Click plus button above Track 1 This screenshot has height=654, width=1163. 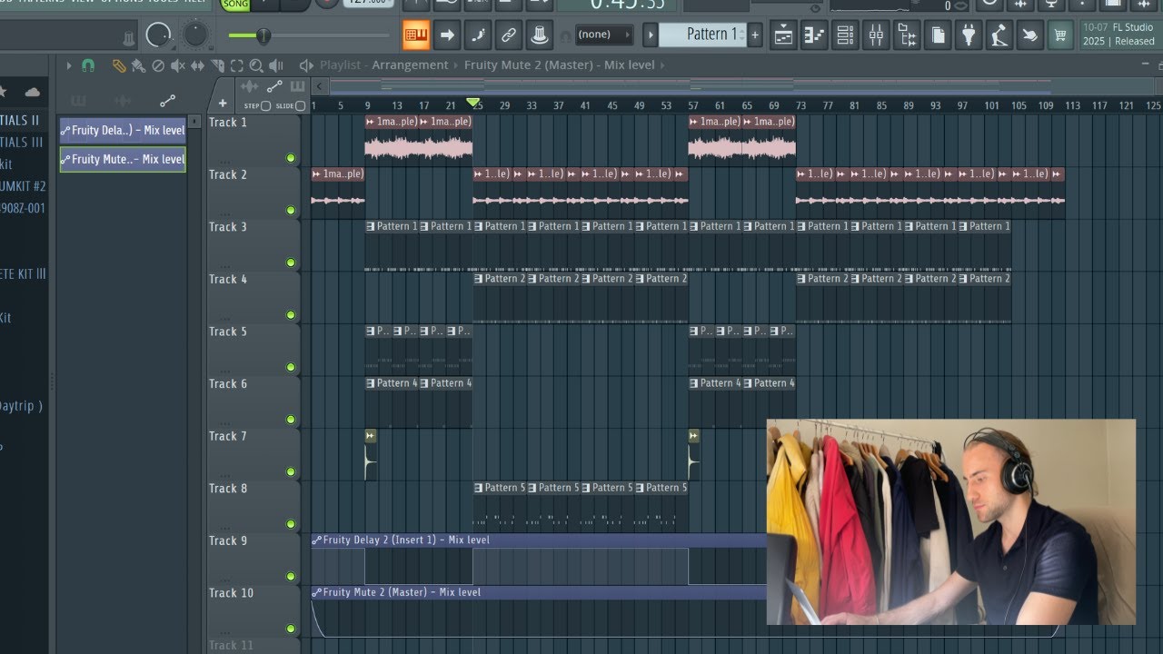223,103
